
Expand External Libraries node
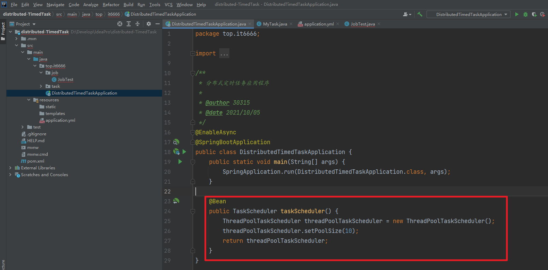[10, 168]
